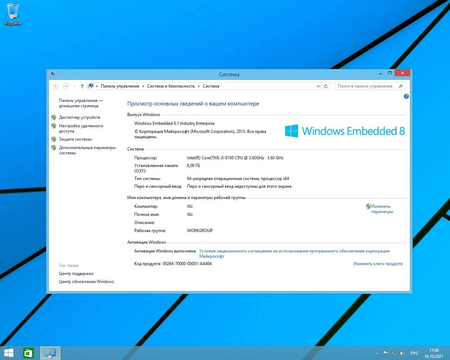Click the system menu icon in the title bar

[x=52, y=74]
